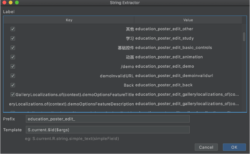Select the key text demoInvalidURL
Viewport: 250px width, 154px height.
[x=117, y=76]
